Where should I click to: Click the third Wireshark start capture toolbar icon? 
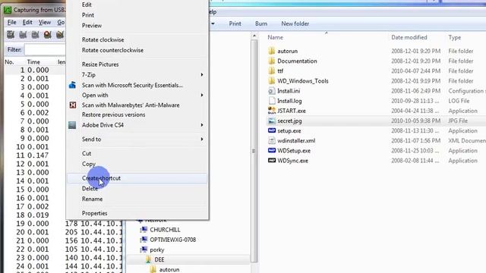pos(35,35)
